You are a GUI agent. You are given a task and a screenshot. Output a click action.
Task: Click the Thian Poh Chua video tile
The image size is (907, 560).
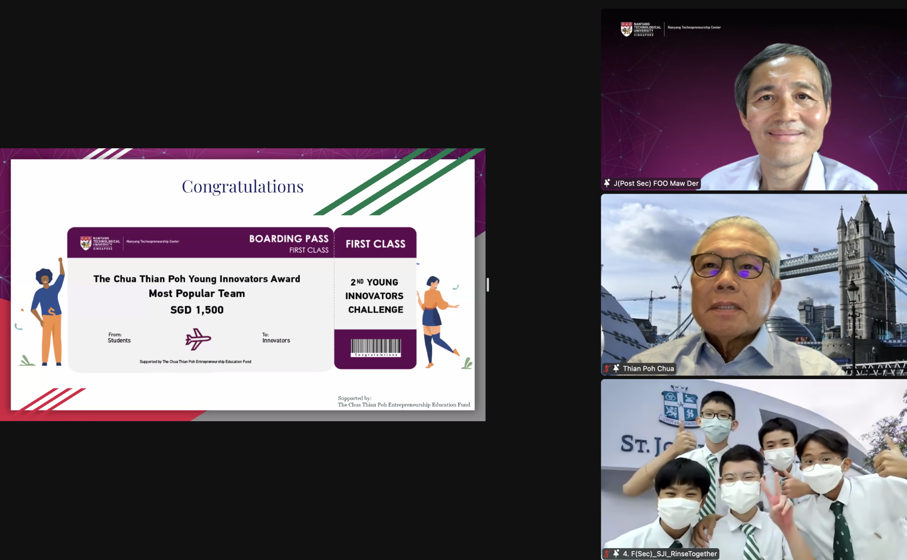(754, 285)
